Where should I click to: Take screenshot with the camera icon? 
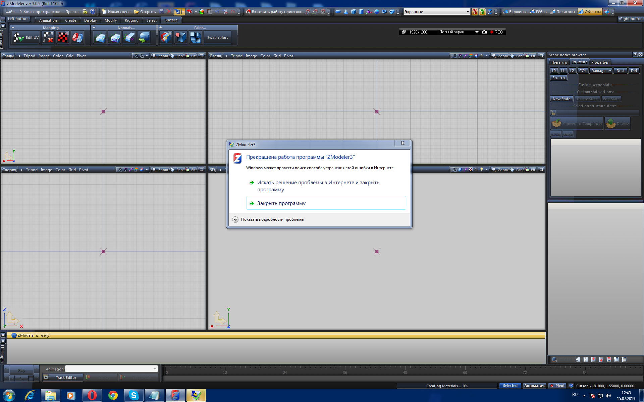tap(484, 32)
